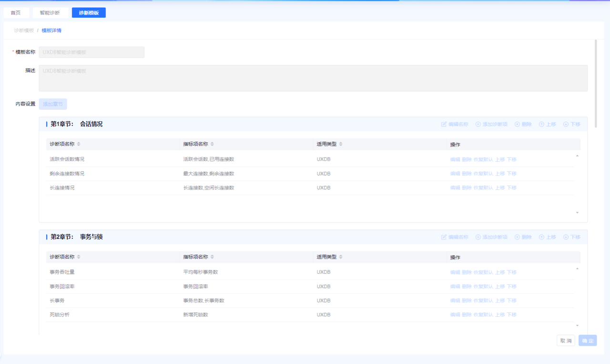
Task: Switch to the 智能诊断 tab
Action: click(x=50, y=13)
